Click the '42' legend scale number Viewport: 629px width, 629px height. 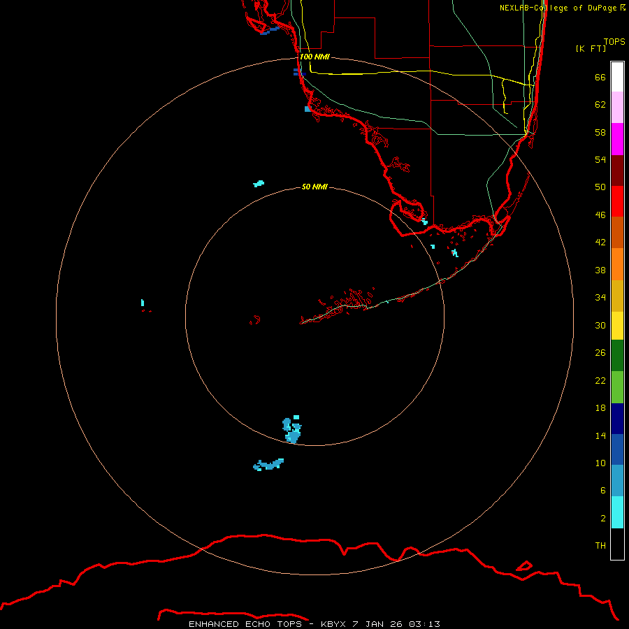coord(600,242)
